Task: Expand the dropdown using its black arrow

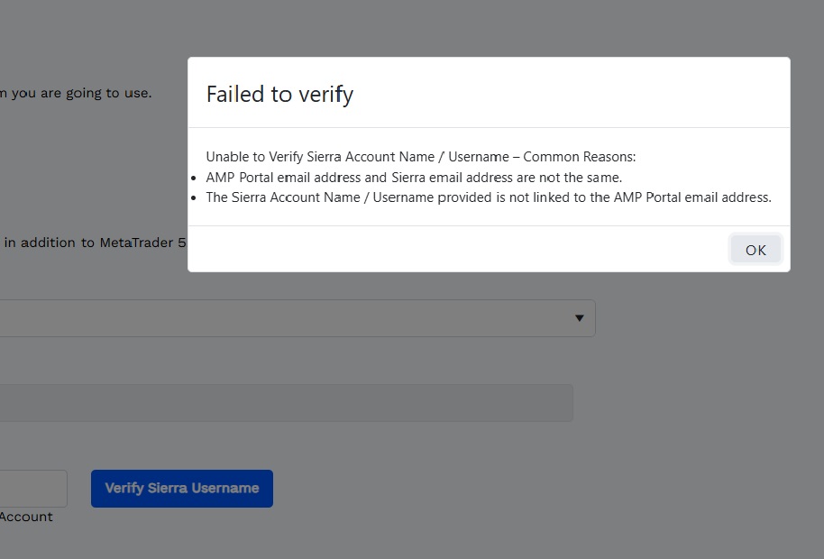Action: click(x=579, y=318)
